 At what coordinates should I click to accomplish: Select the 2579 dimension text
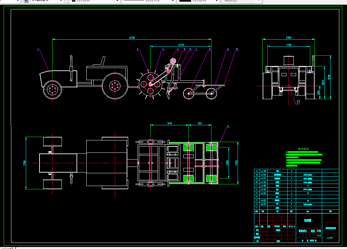(181, 45)
